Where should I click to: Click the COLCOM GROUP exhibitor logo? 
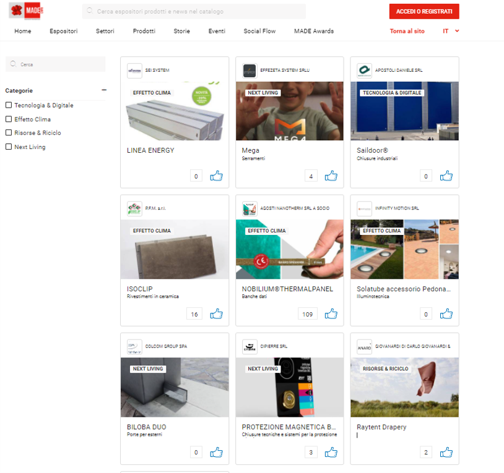(135, 347)
